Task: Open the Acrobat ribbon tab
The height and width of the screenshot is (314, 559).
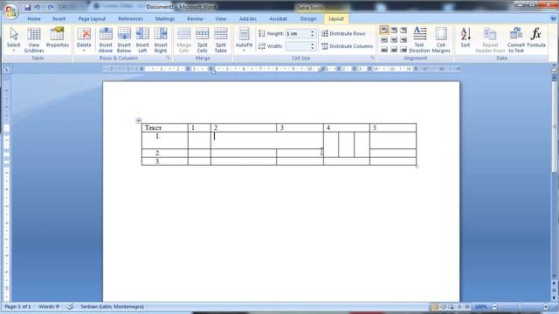Action: (278, 18)
